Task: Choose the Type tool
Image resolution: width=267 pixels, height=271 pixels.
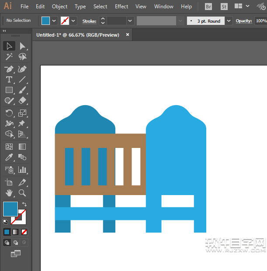Action: pyautogui.click(x=9, y=79)
